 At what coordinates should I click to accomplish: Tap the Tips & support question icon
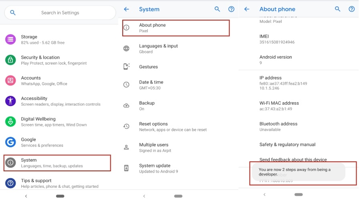10,183
